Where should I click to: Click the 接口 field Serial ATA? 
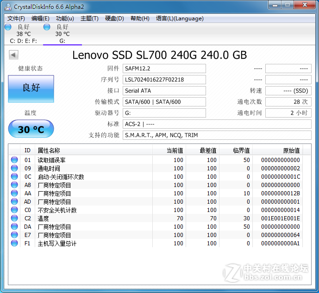coord(164,91)
